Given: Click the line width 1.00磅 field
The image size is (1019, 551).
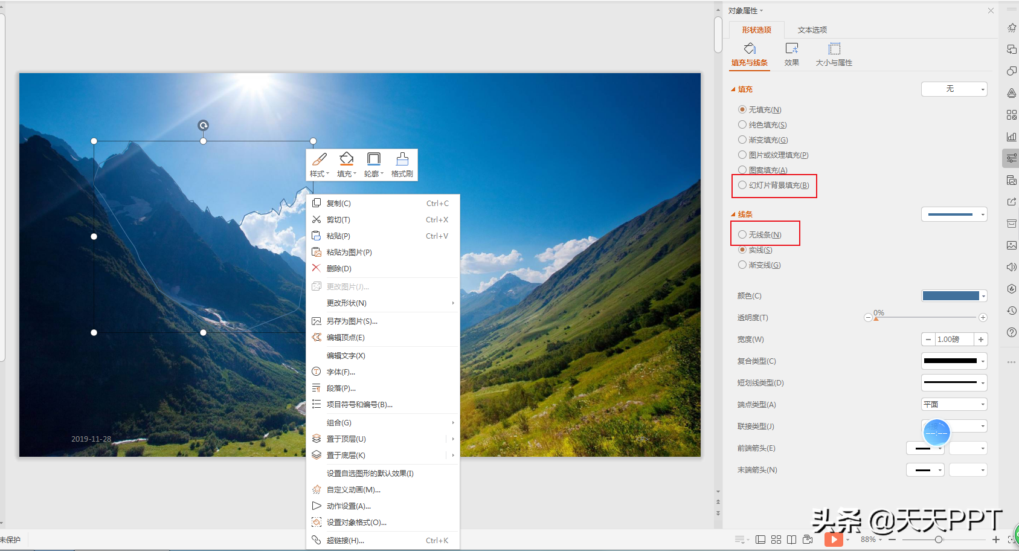Looking at the screenshot, I should [x=954, y=340].
